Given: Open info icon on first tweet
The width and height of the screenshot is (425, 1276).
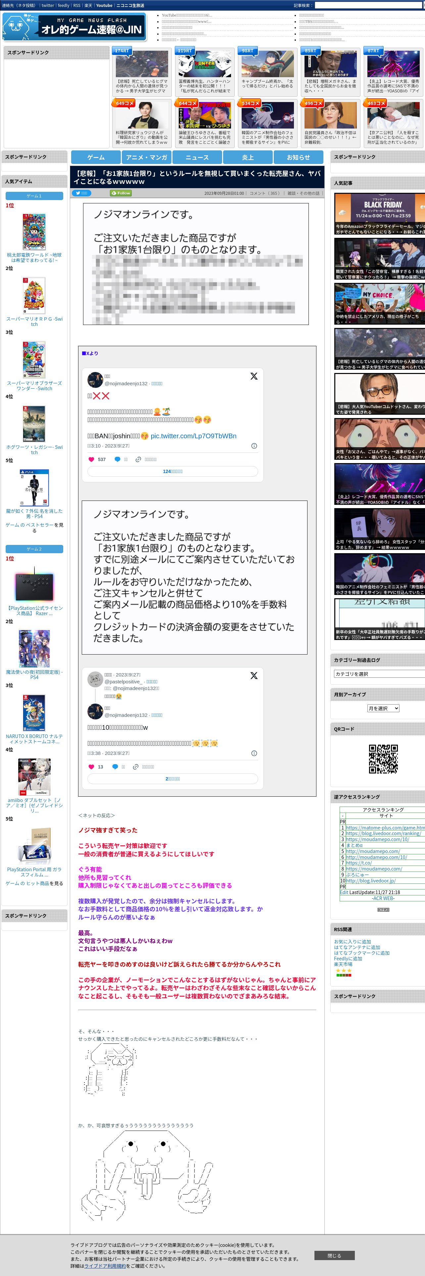Looking at the screenshot, I should [254, 445].
